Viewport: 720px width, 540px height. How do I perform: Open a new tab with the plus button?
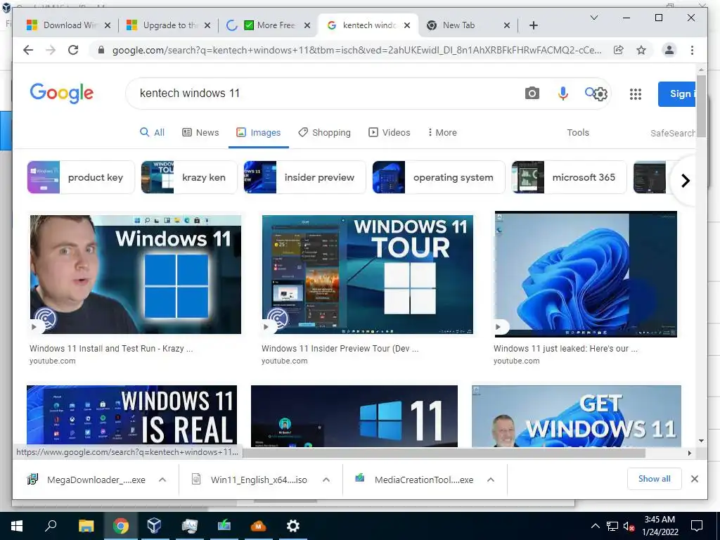pyautogui.click(x=533, y=25)
